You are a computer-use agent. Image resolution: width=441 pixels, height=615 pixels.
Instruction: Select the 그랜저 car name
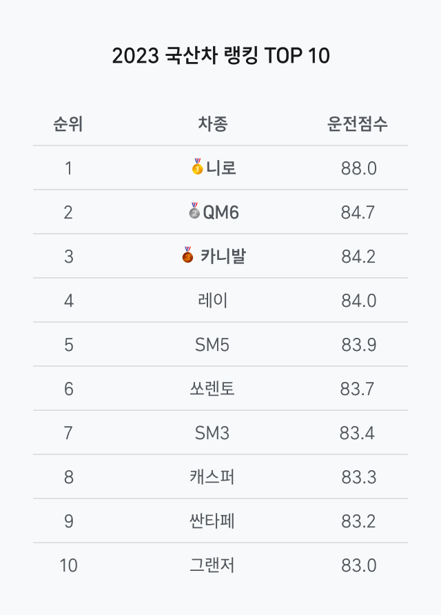point(212,565)
